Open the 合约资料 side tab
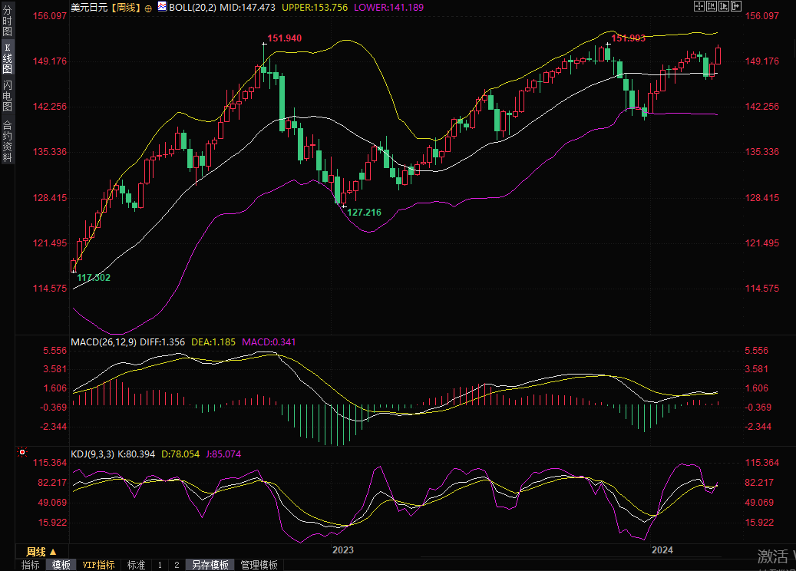The width and height of the screenshot is (796, 571). [7, 141]
